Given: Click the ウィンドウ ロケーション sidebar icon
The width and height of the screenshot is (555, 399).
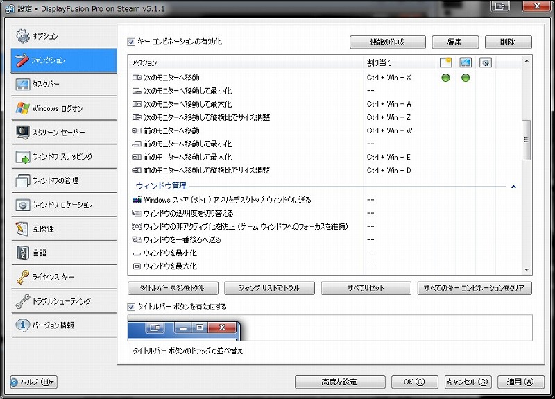Looking at the screenshot, I should pyautogui.click(x=22, y=205).
